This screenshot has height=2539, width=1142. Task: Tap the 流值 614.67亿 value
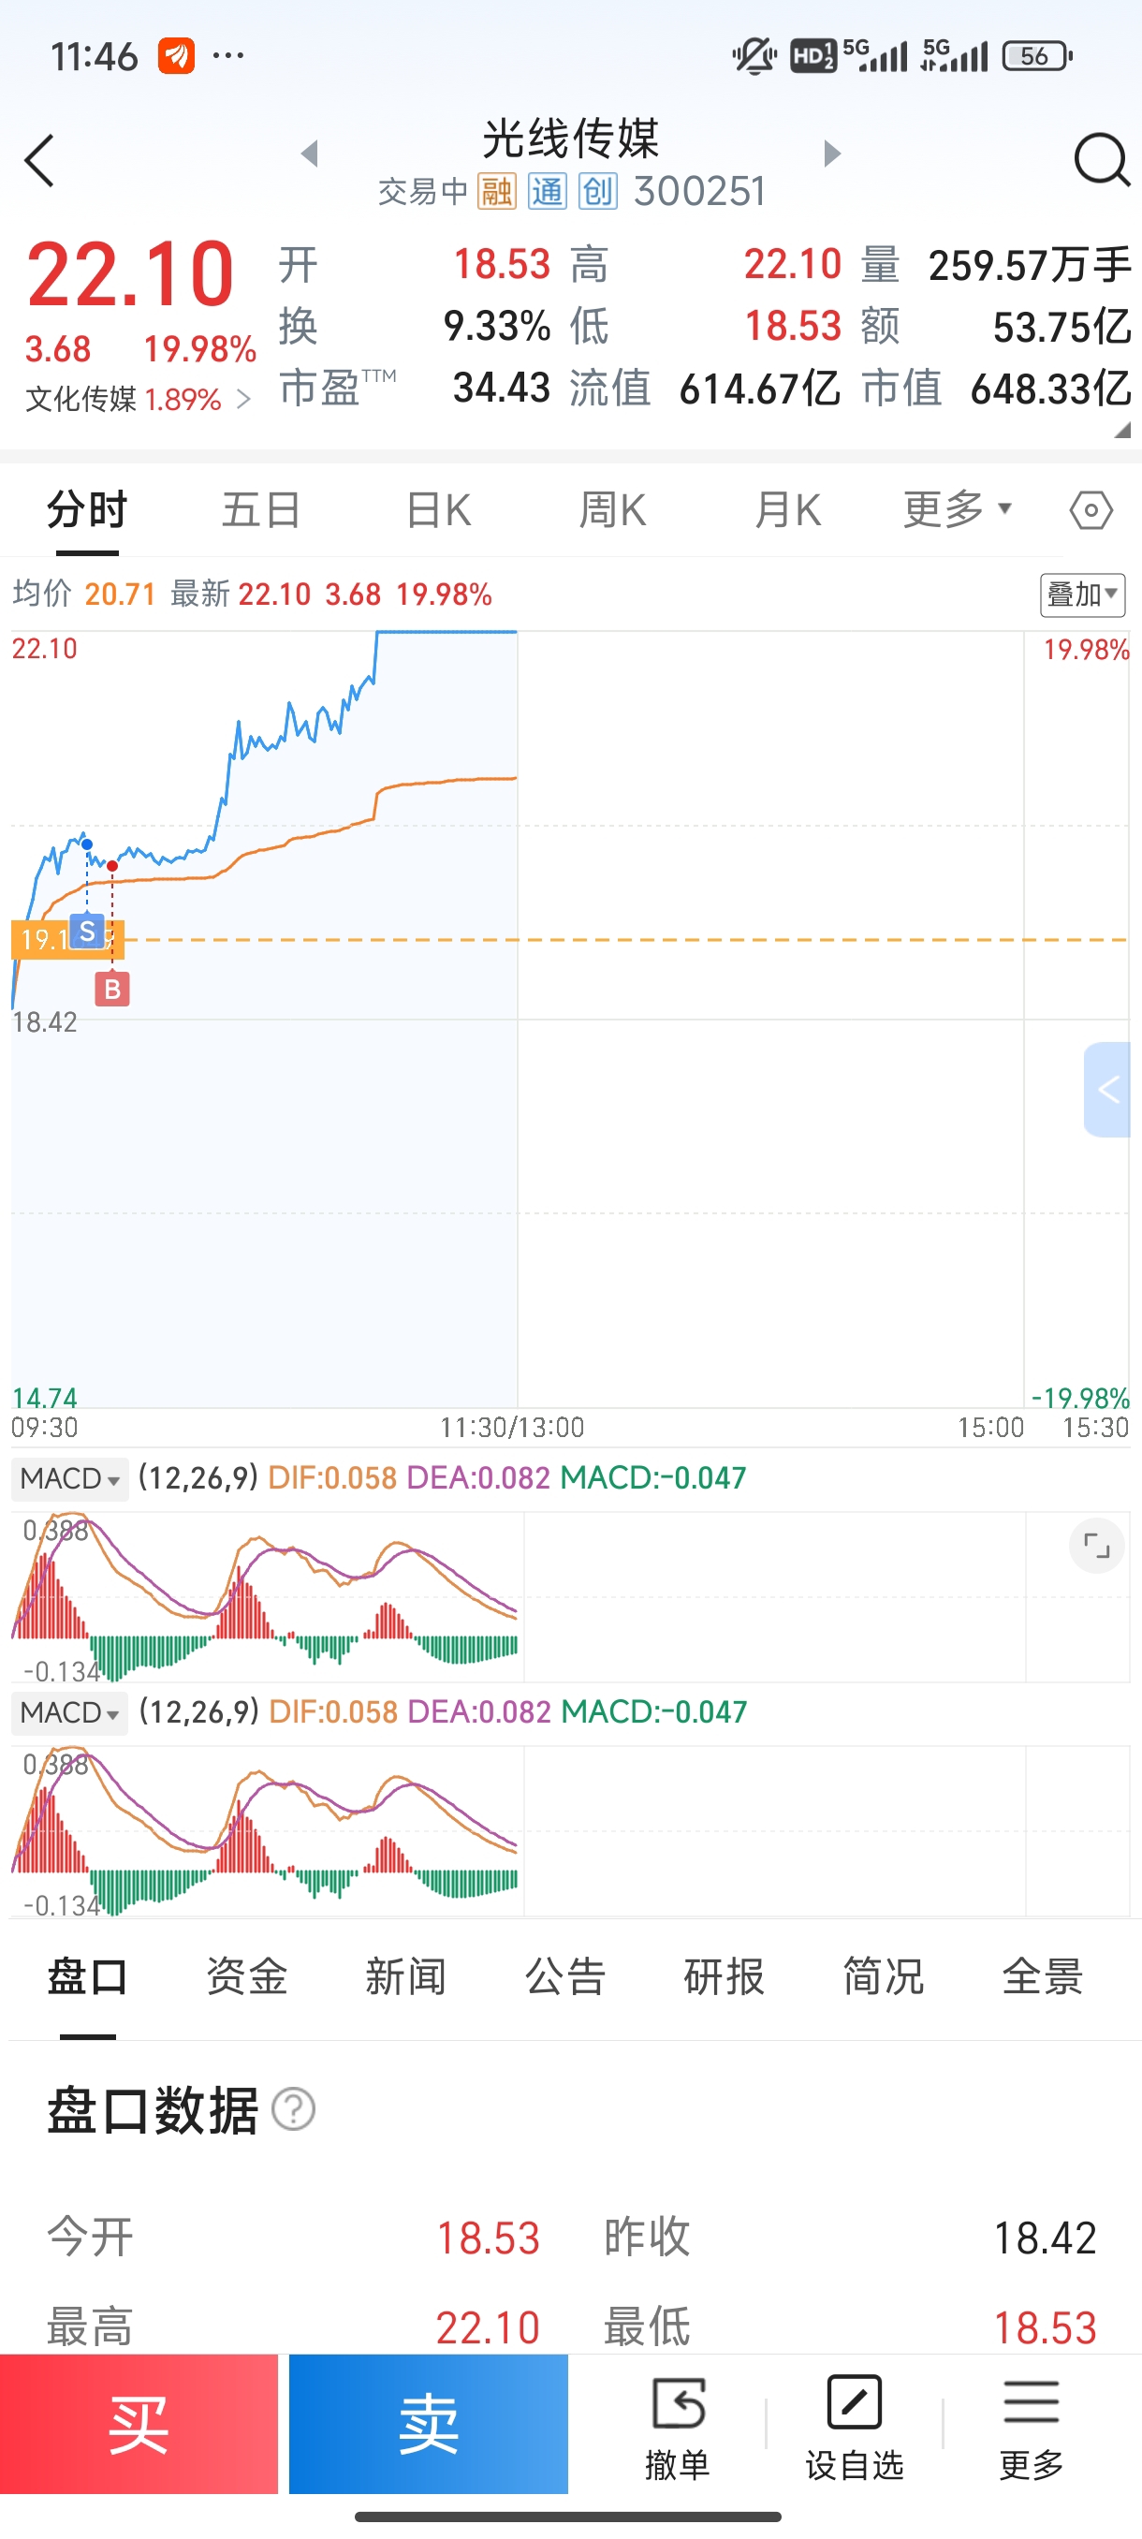[760, 389]
